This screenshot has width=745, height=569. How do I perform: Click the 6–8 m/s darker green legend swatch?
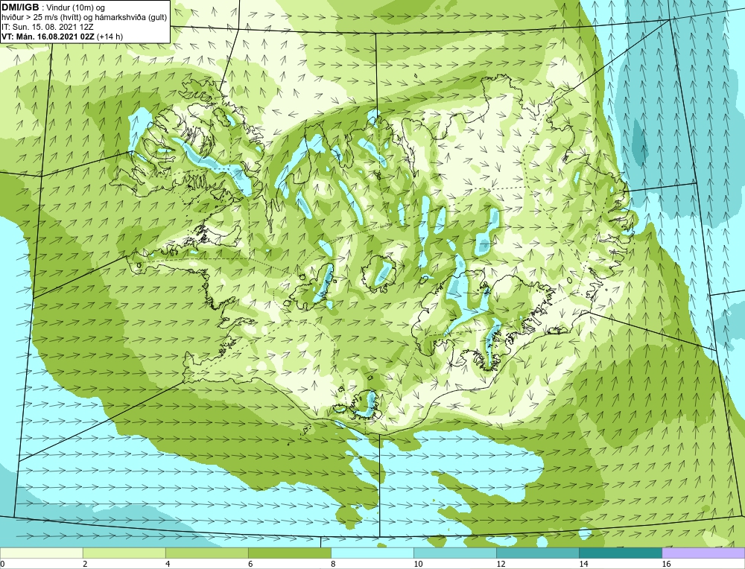(x=289, y=553)
